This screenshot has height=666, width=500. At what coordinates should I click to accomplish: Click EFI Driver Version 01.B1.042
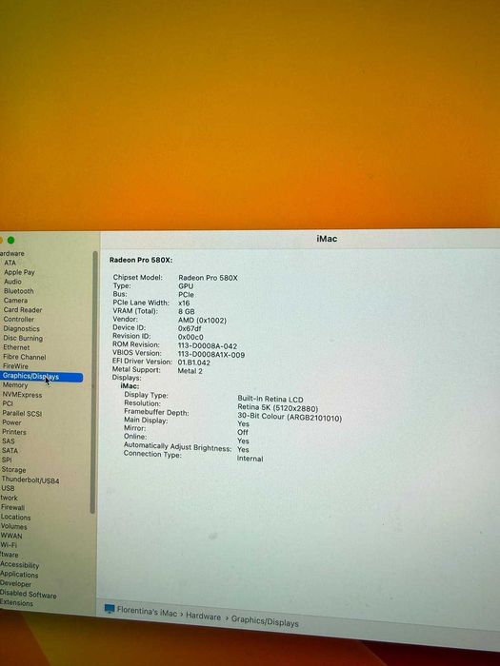tap(194, 362)
